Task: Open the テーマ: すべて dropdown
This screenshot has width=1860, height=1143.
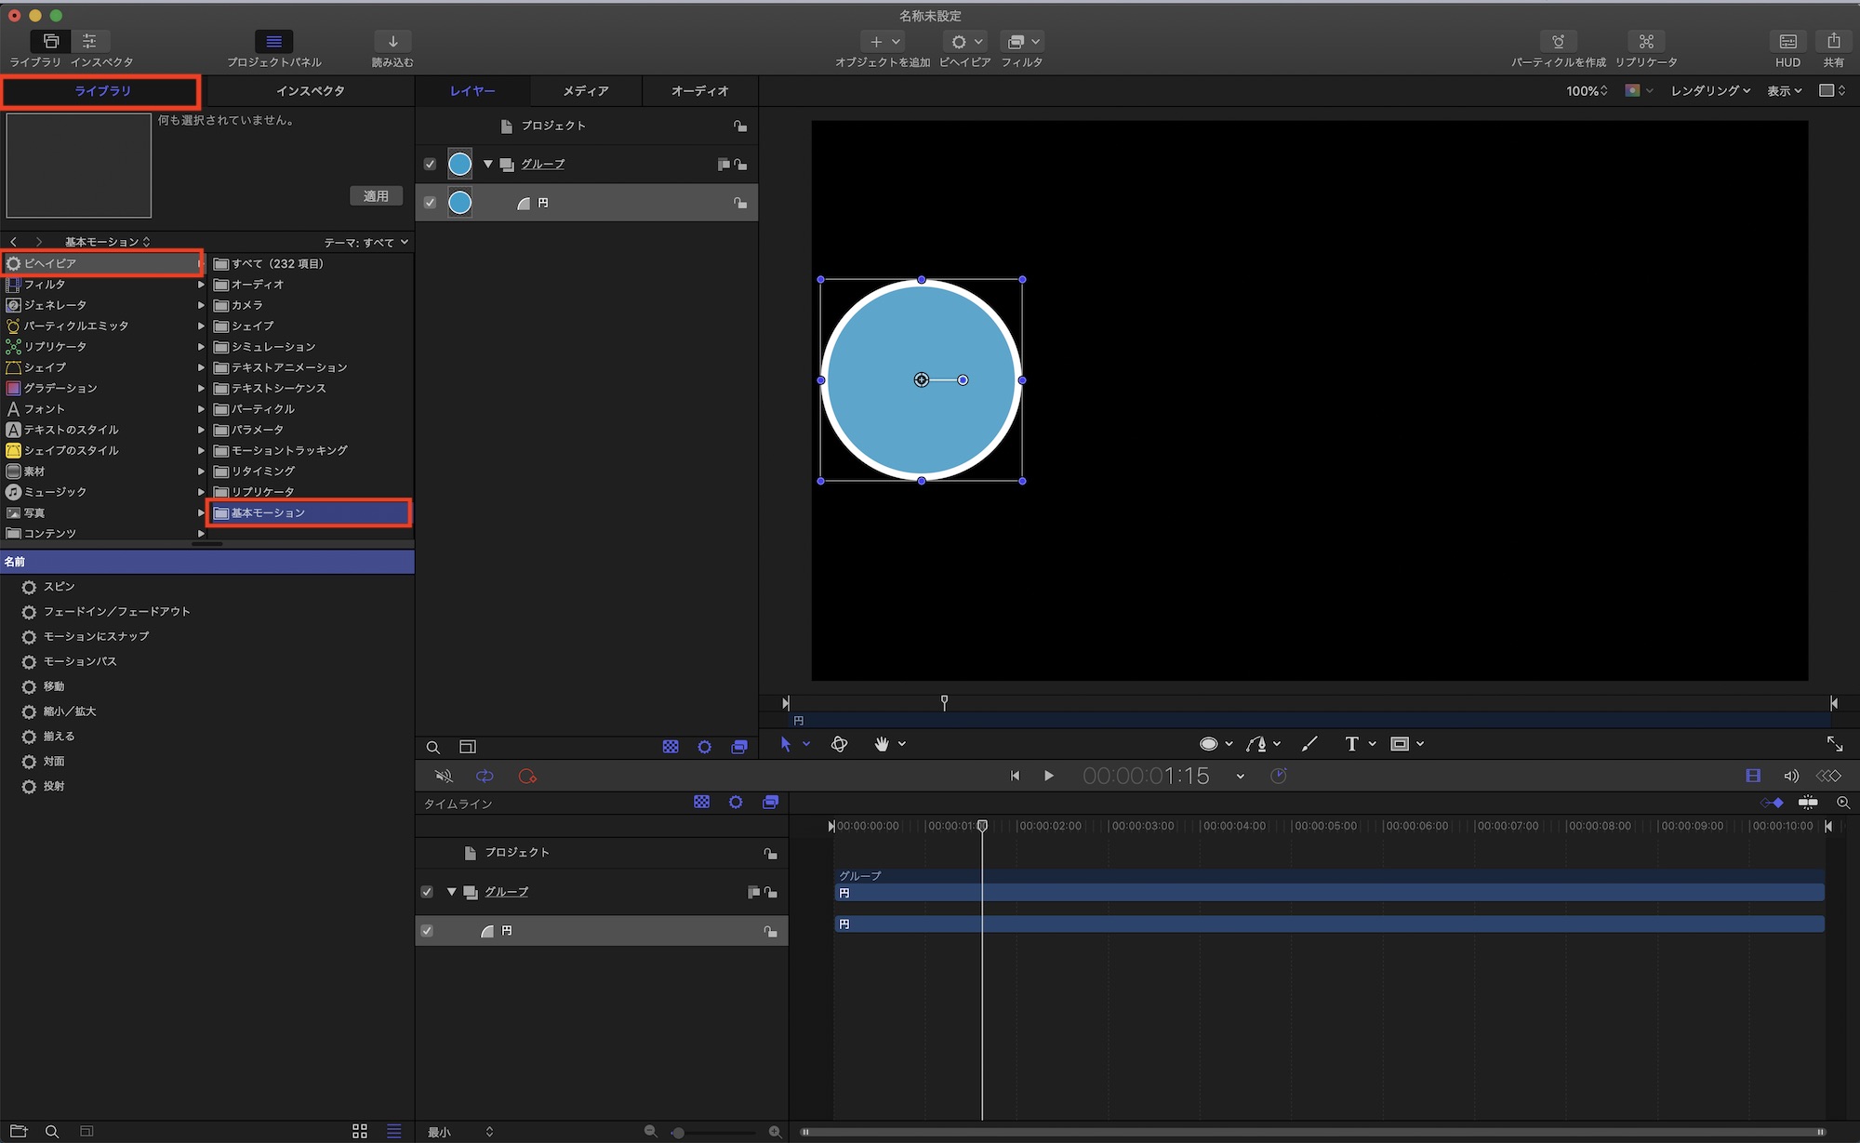Action: pyautogui.click(x=365, y=243)
